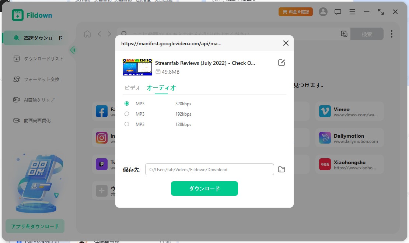The height and width of the screenshot is (243, 409).
Task: Click the Fildown logo icon
Action: click(x=17, y=15)
